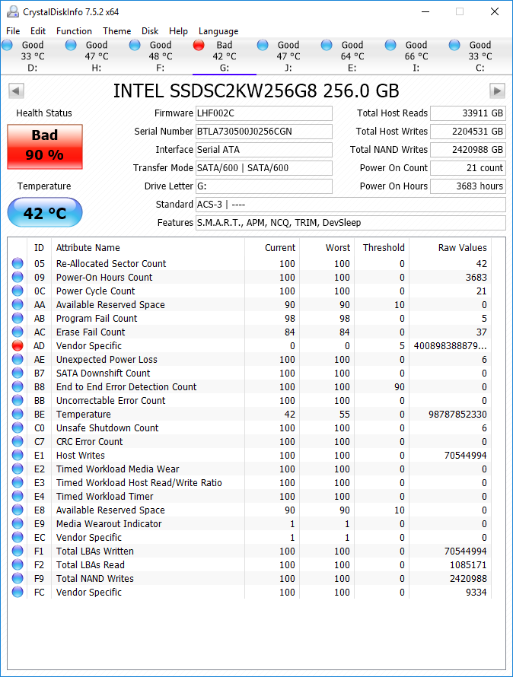Open the Language menu
The image size is (513, 677).
click(x=218, y=31)
